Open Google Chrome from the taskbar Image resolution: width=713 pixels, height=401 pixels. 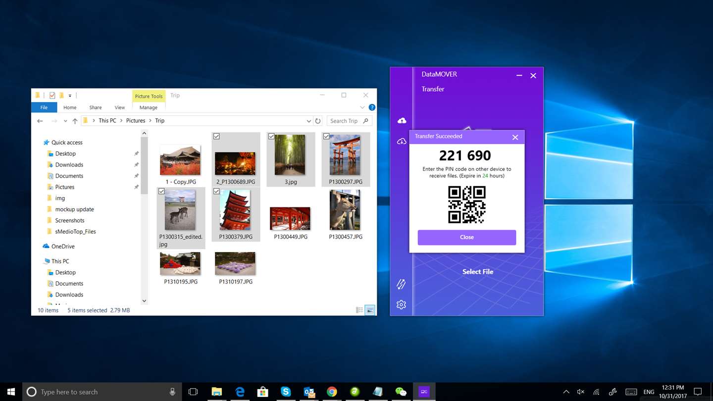click(332, 392)
